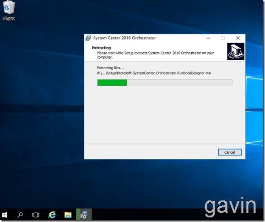Image resolution: width=265 pixels, height=222 pixels.
Task: Open File Explorer from taskbar
Action: tap(68, 215)
